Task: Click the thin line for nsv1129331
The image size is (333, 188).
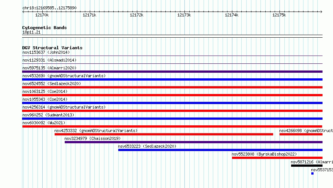Action: (x=172, y=63)
